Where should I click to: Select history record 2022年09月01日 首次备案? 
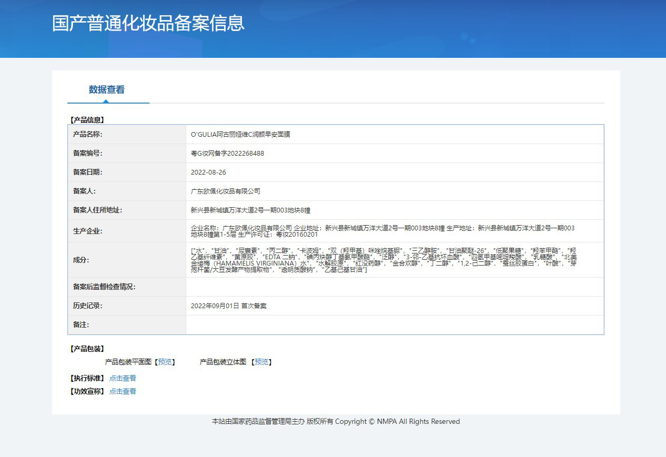tap(229, 306)
